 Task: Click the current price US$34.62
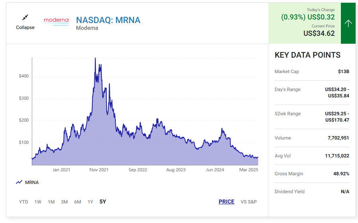(x=319, y=33)
